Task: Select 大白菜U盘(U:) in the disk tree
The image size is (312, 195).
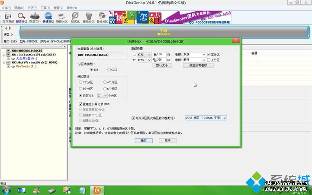Action: pyautogui.click(x=26, y=58)
